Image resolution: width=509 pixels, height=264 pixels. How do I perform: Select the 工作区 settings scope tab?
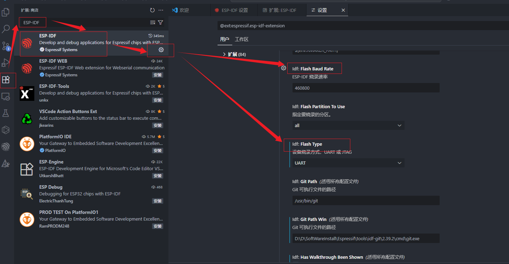pos(242,39)
